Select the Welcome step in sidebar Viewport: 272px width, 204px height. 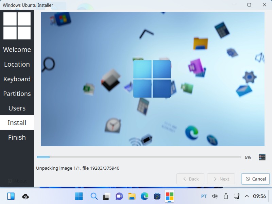(x=17, y=50)
